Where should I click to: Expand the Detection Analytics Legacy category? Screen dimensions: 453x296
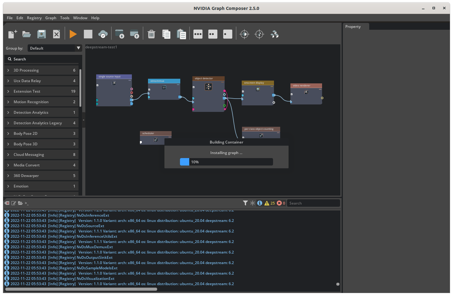click(42, 123)
